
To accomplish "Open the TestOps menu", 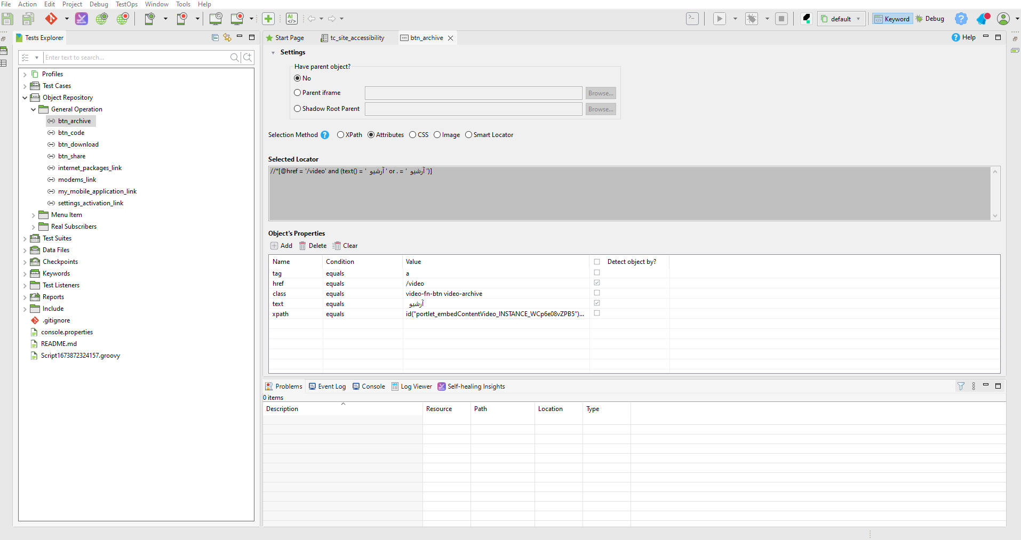I will [126, 4].
